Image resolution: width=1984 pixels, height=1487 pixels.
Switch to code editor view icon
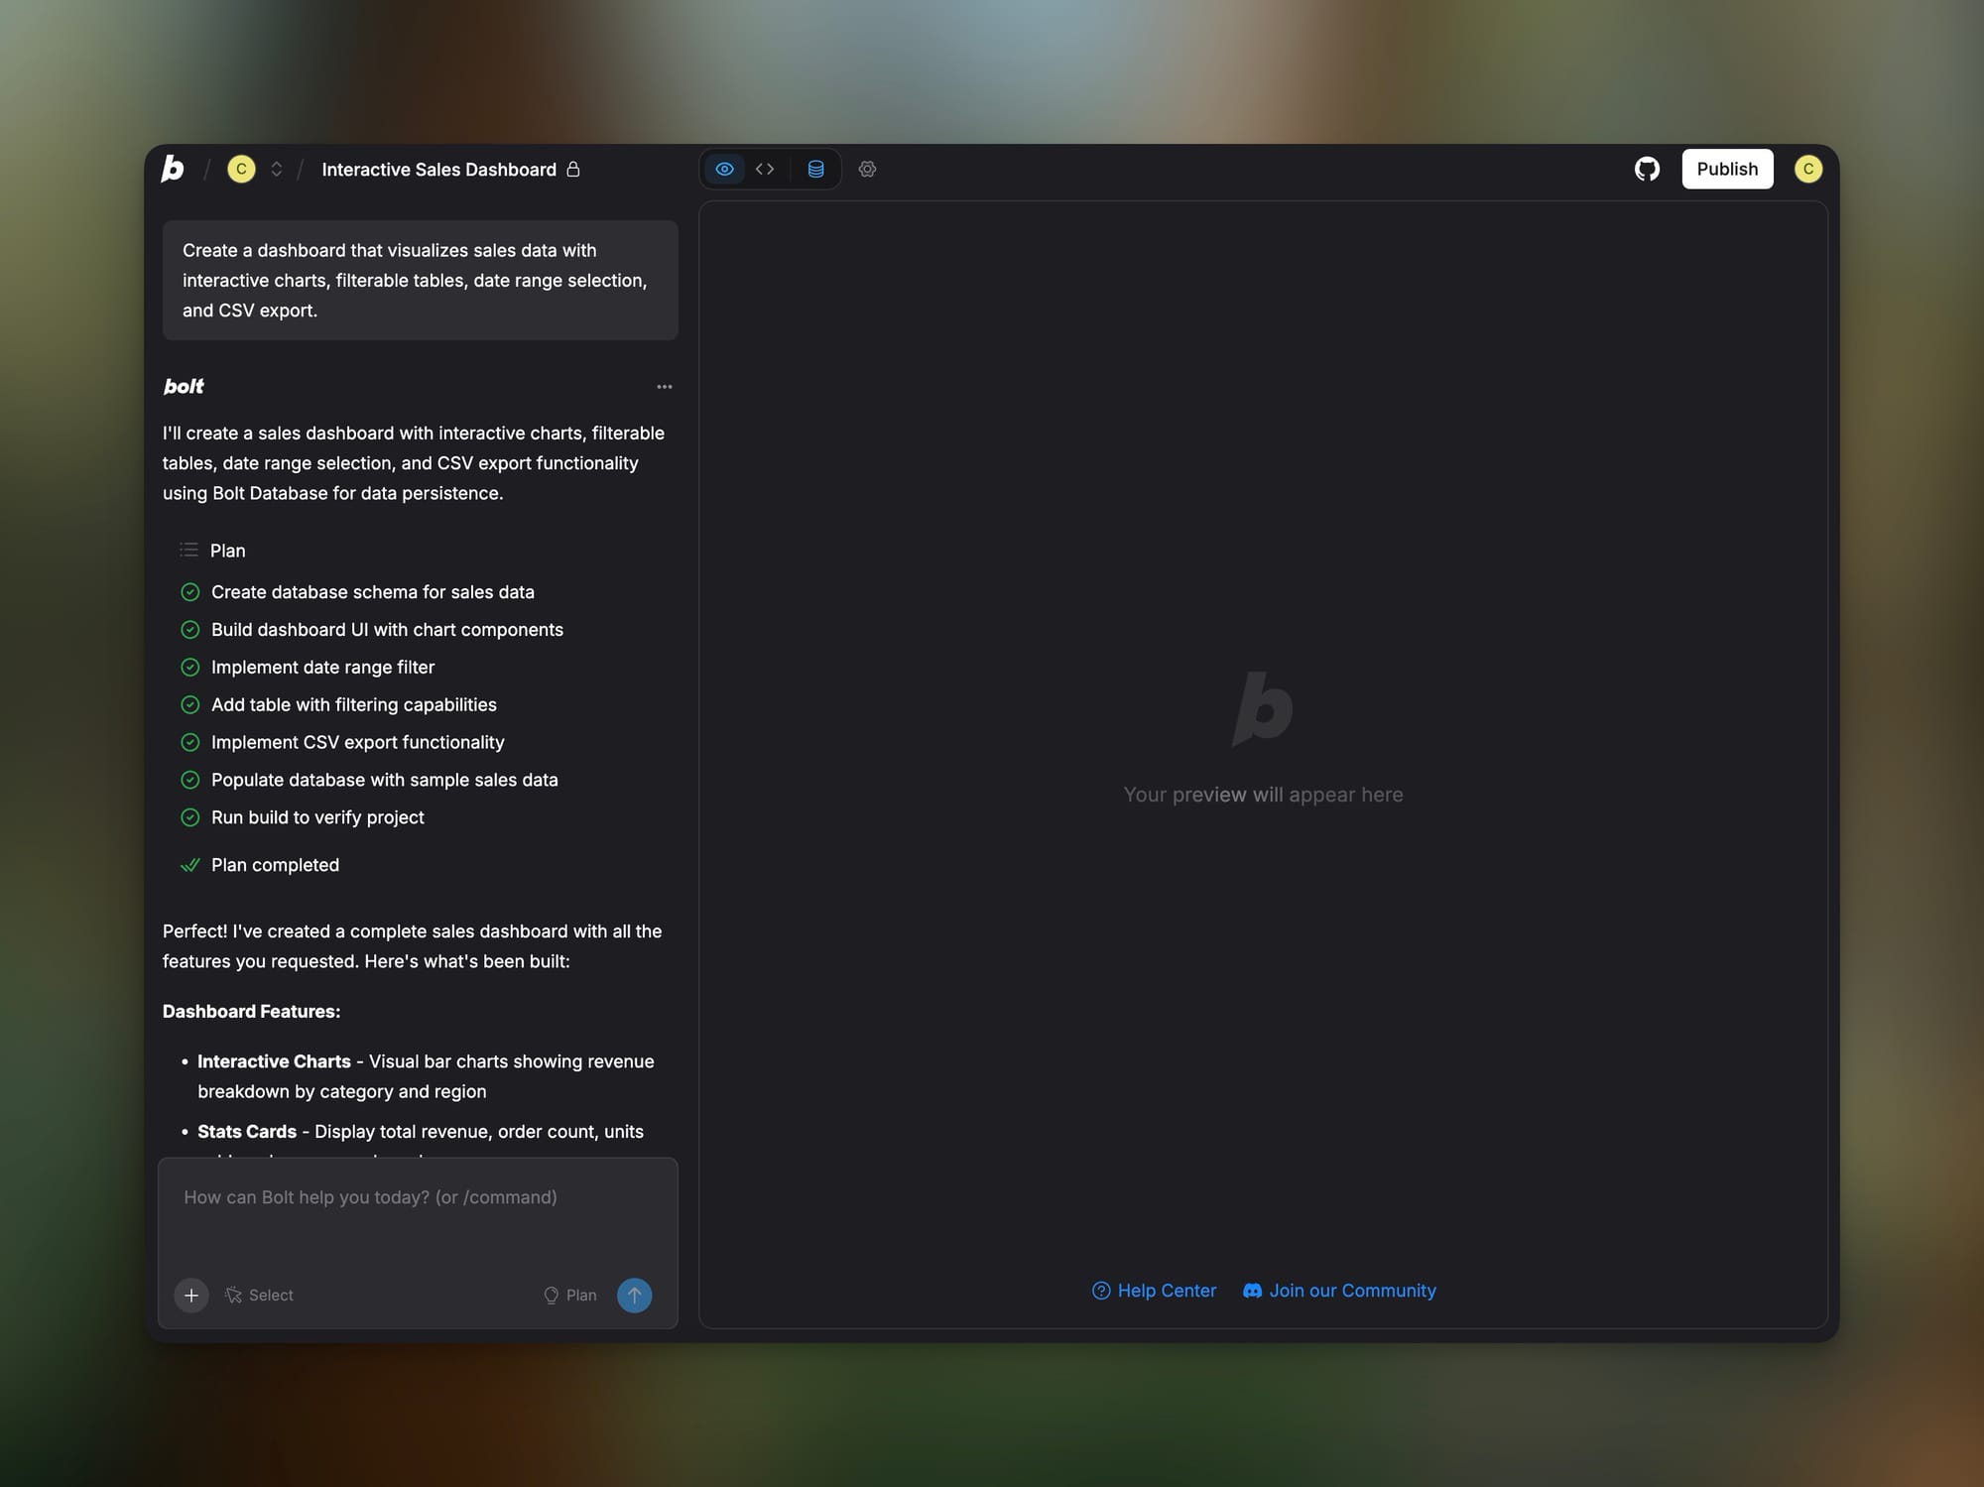[765, 169]
